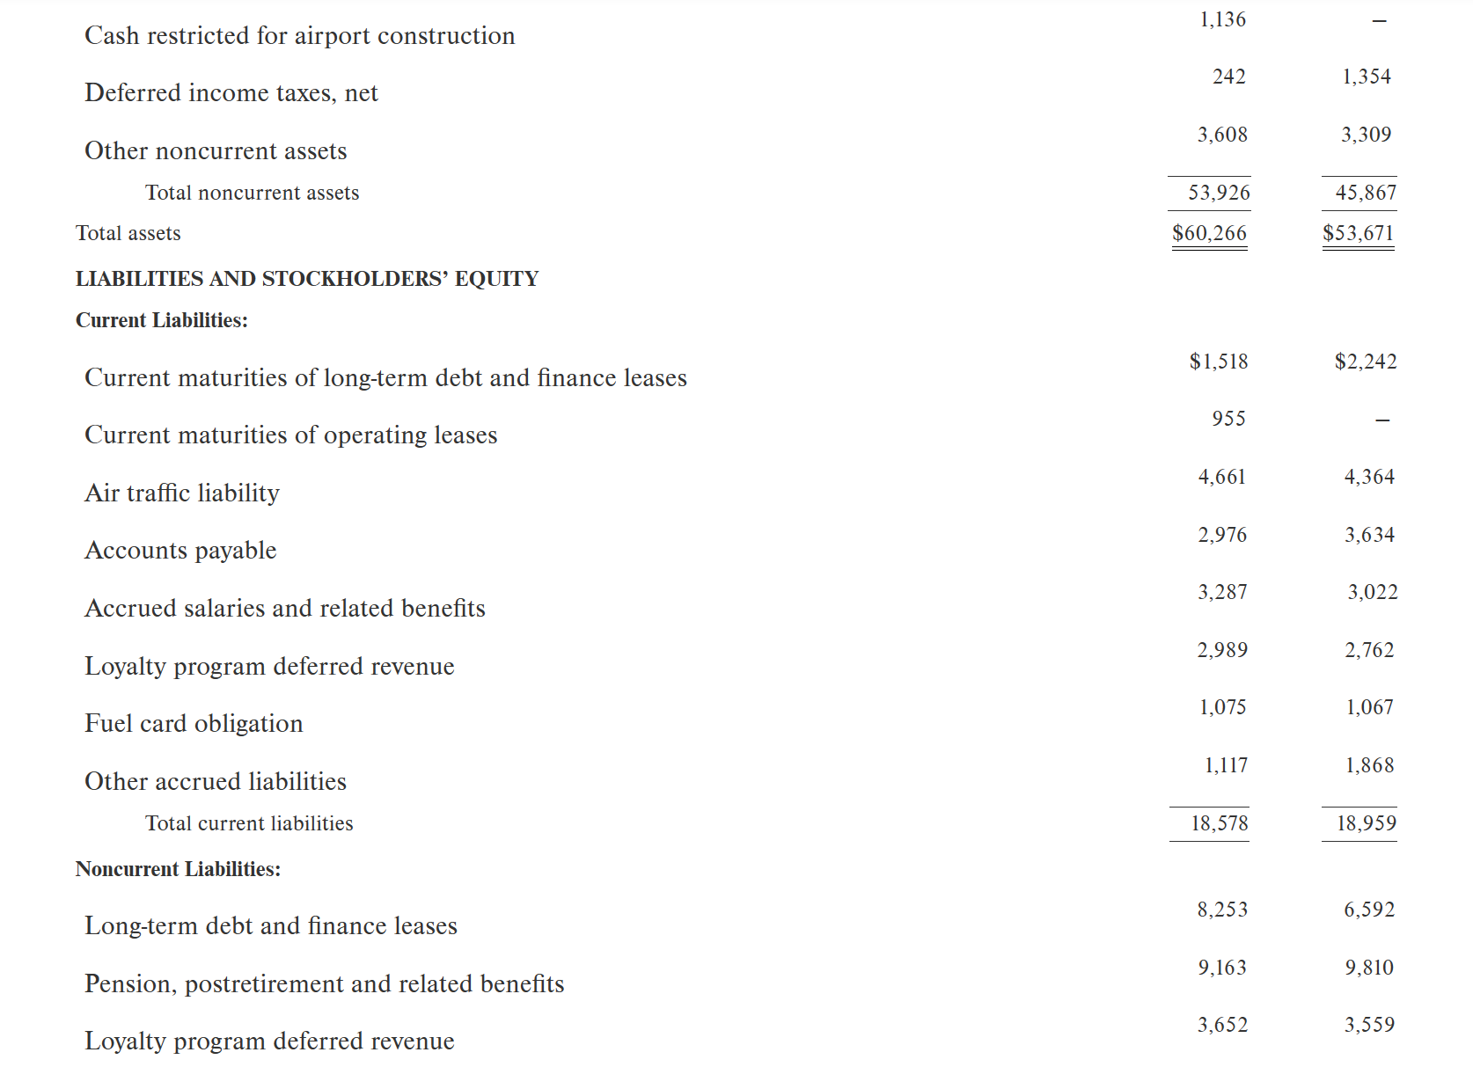Image resolution: width=1473 pixels, height=1067 pixels.
Task: Select the 'Long-term debt and finance leases' label
Action: (271, 926)
